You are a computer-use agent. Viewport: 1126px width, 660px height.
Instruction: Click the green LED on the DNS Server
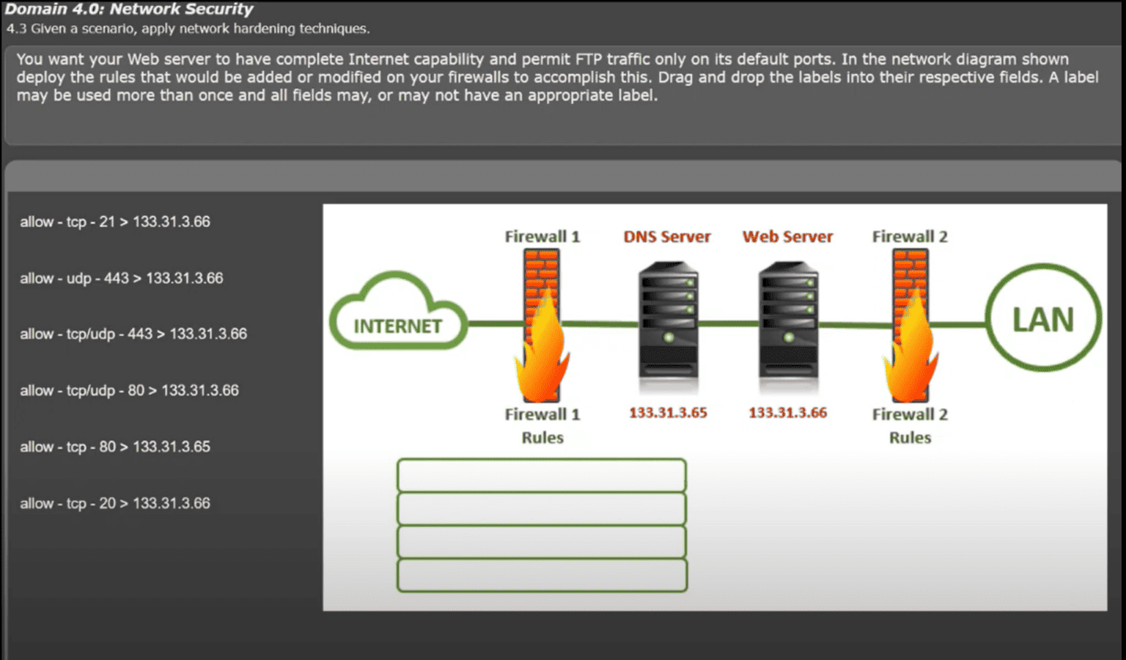tap(669, 338)
